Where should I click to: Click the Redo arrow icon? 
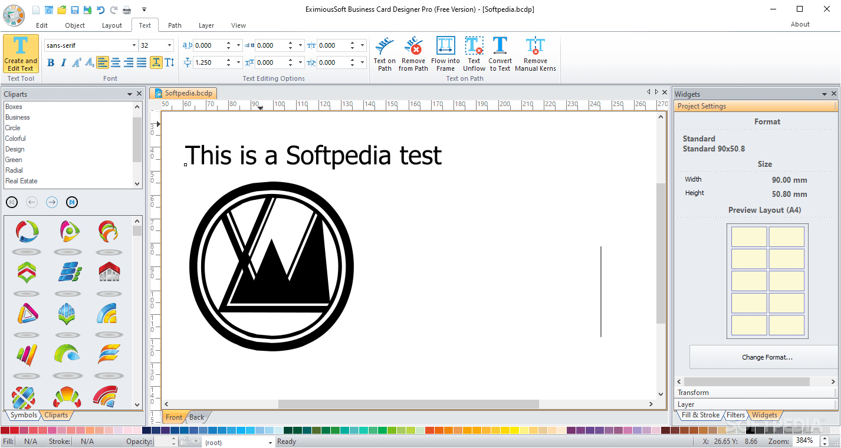(113, 10)
